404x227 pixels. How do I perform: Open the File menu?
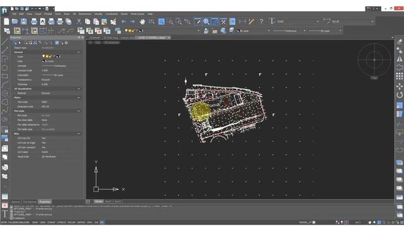(x=14, y=14)
